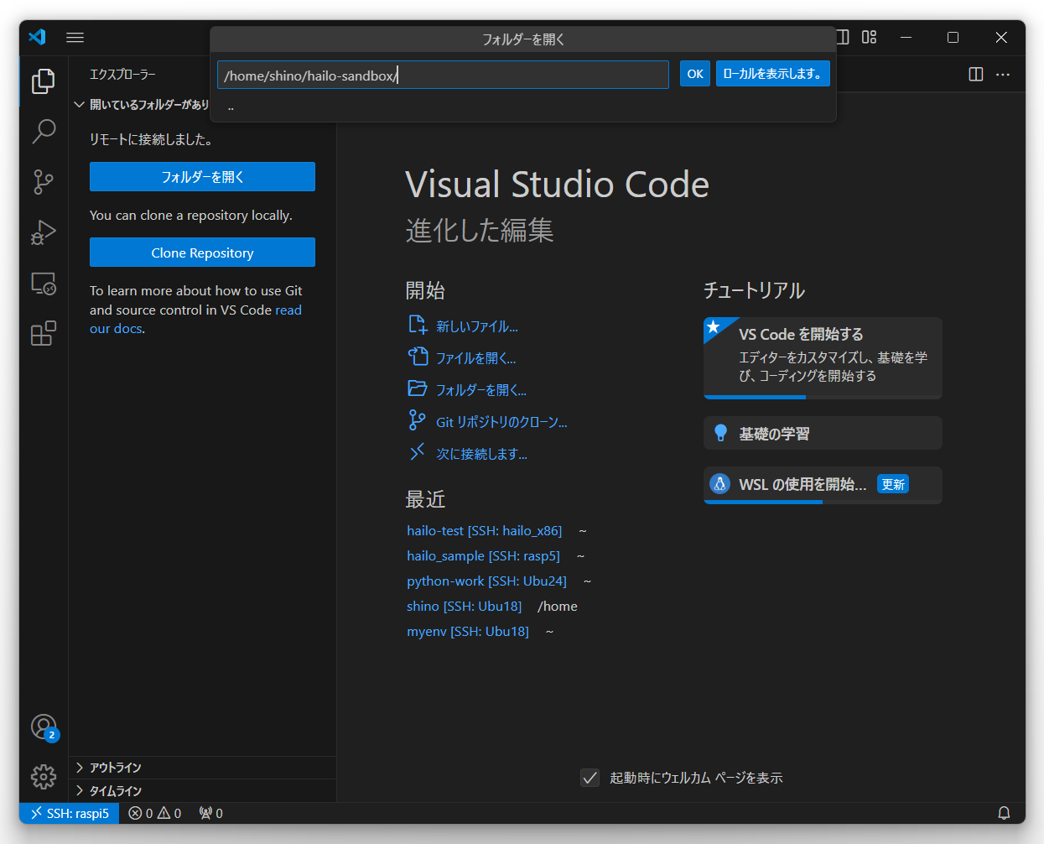The image size is (1044, 844).
Task: Open the Source Control view
Action: [x=43, y=182]
